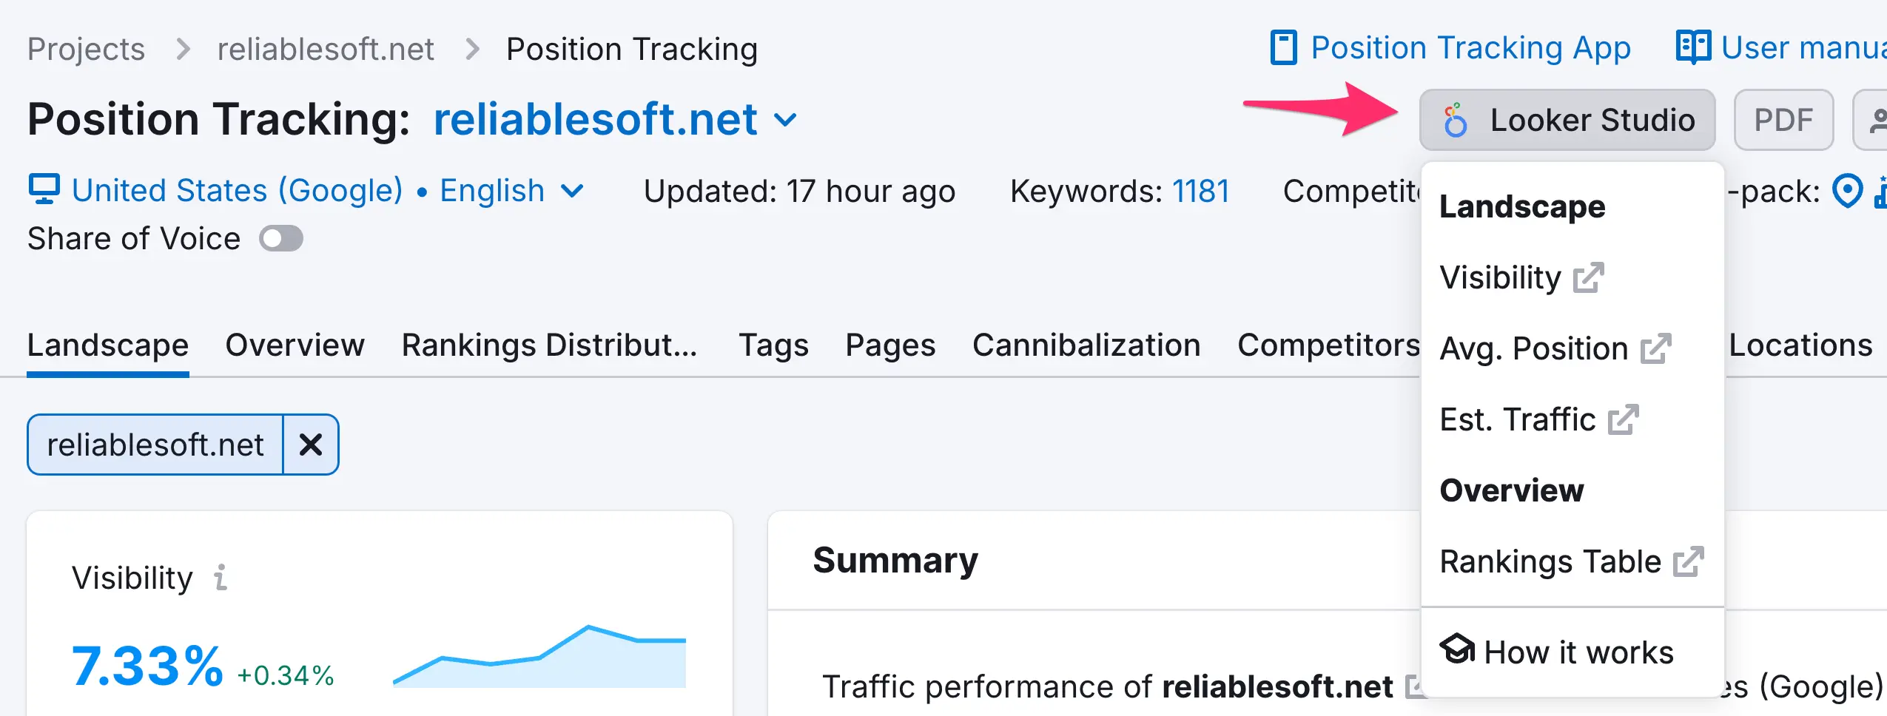Open the User manual book icon
This screenshot has height=716, width=1887.
(1693, 48)
